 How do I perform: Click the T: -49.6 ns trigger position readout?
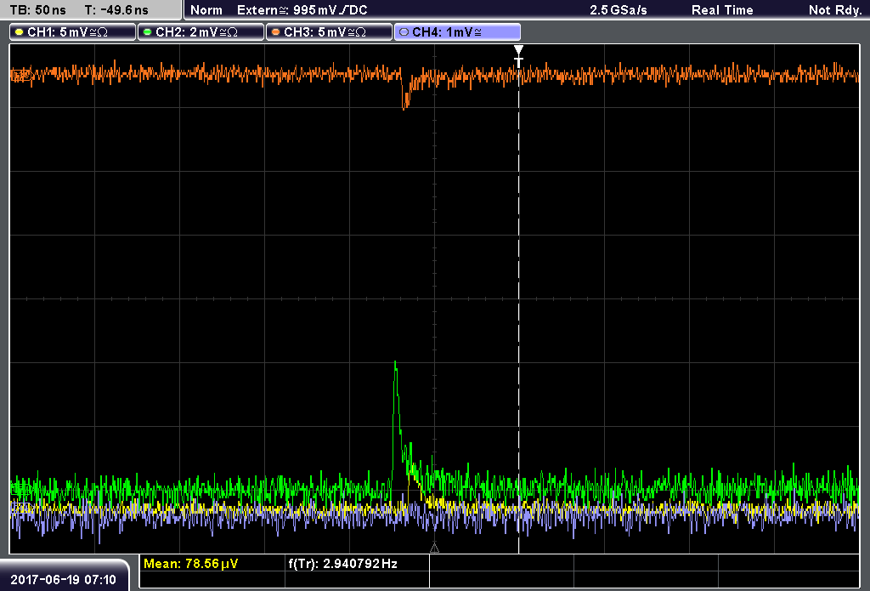pos(116,10)
